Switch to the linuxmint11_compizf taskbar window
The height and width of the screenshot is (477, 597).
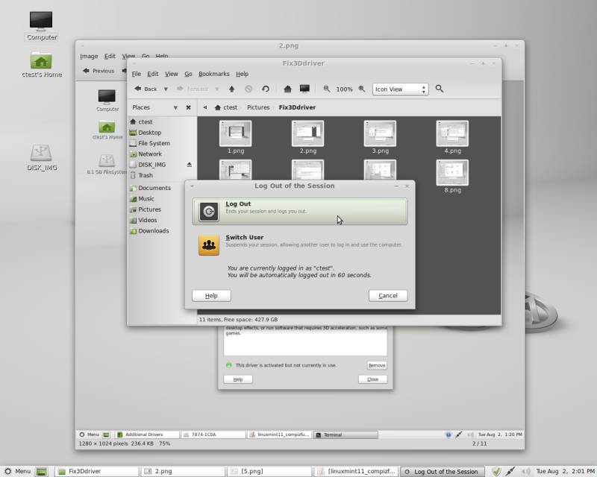pos(357,472)
